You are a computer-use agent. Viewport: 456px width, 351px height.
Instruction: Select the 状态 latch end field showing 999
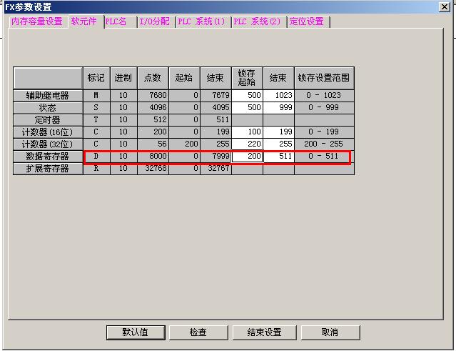click(278, 108)
